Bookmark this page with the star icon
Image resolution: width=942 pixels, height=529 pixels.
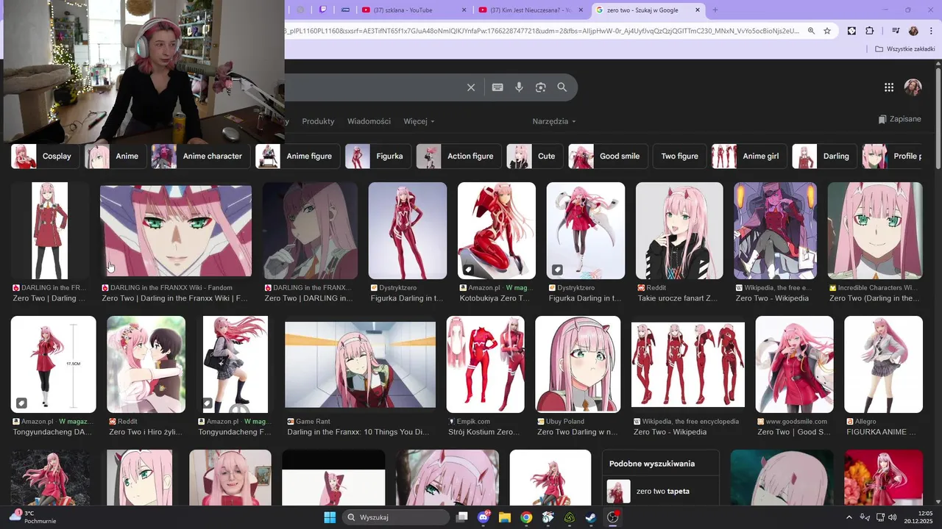click(x=827, y=31)
